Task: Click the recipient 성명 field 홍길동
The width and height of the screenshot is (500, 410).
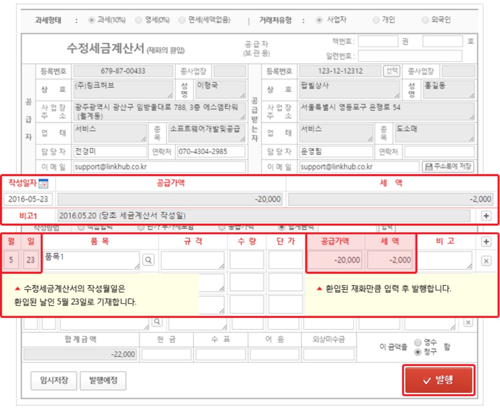Action: (x=449, y=89)
